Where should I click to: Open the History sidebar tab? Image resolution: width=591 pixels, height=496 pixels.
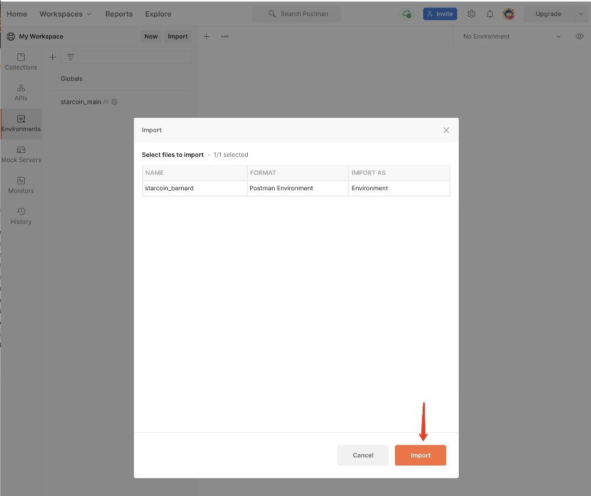pyautogui.click(x=21, y=216)
